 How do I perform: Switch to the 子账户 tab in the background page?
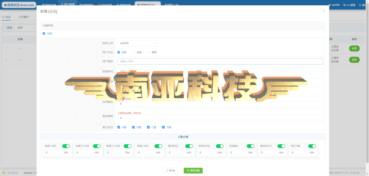point(24,17)
